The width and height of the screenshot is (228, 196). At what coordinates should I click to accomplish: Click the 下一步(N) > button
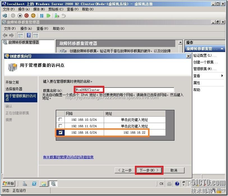click(x=149, y=170)
